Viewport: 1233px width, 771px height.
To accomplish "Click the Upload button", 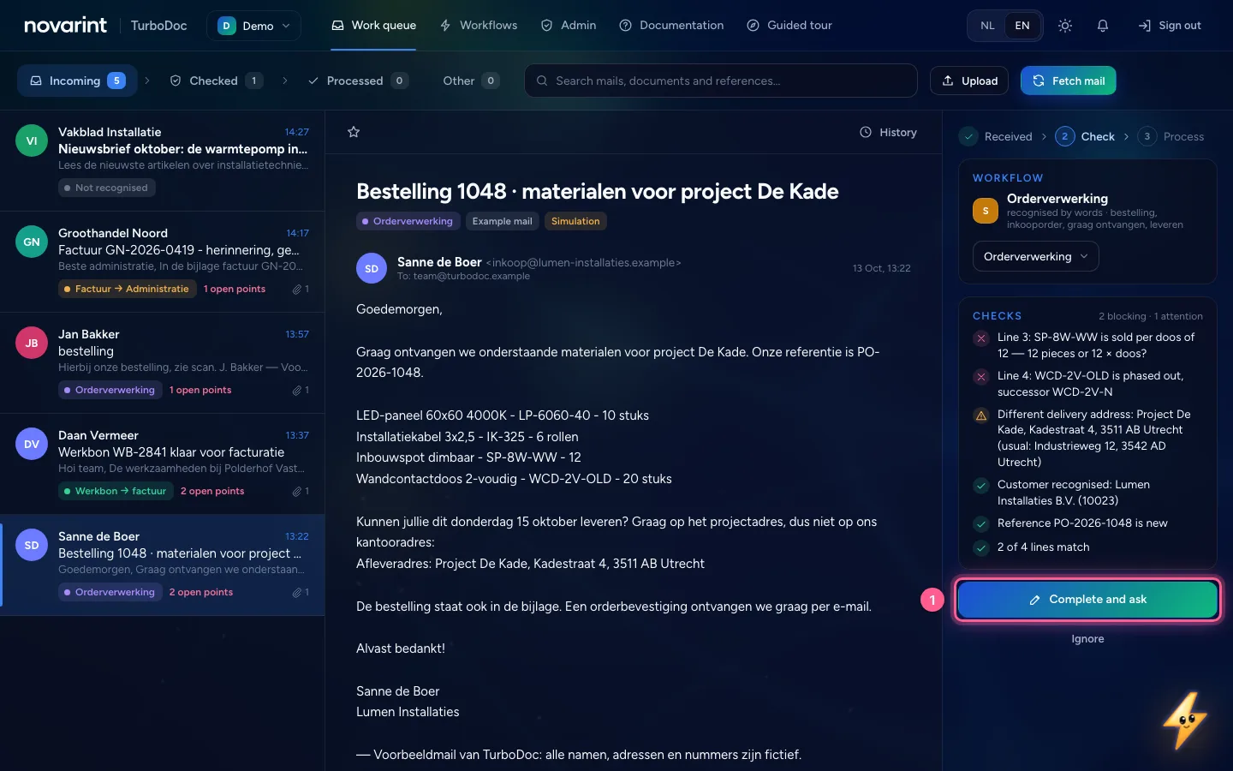I will (x=969, y=81).
